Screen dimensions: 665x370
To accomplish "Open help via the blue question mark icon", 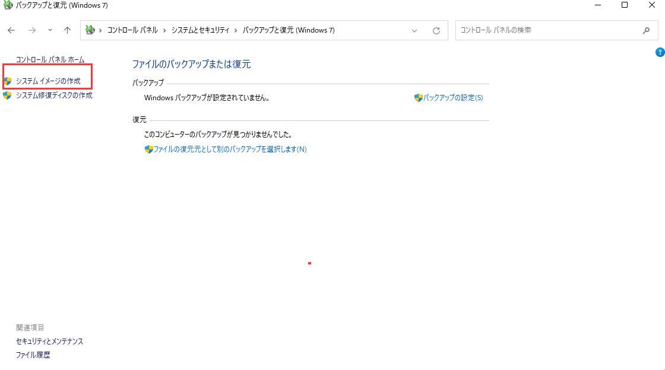I will point(660,52).
